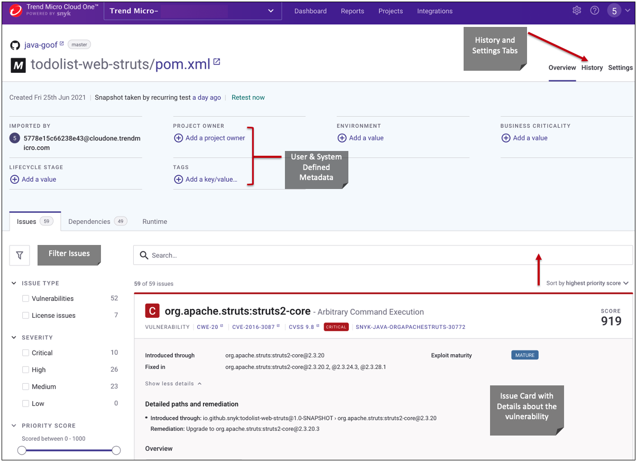This screenshot has width=637, height=463.
Task: Enable the Critical severity checkbox
Action: click(x=25, y=353)
